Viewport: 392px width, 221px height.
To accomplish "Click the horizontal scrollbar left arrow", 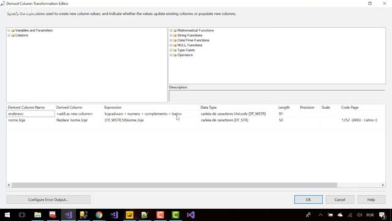I will (x=9, y=185).
